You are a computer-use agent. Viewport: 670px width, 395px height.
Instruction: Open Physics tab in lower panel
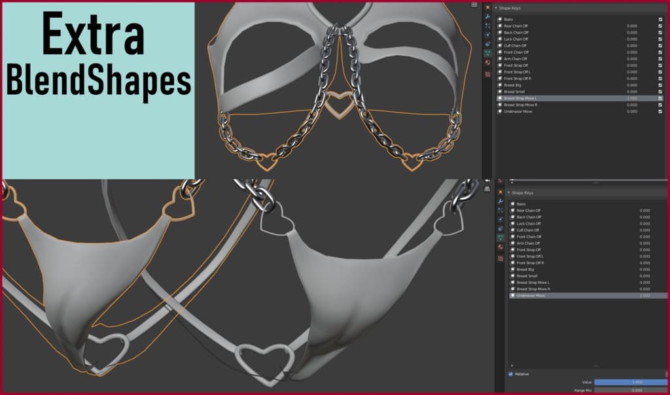tap(501, 219)
